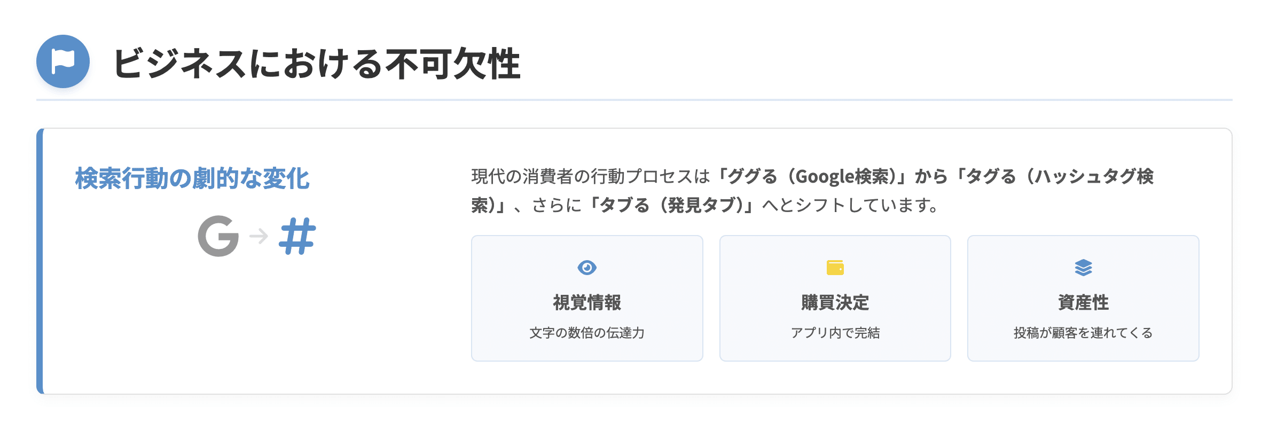Click the 検索行動の劇的な変化 subheading
This screenshot has height=438, width=1285.
pyautogui.click(x=192, y=178)
